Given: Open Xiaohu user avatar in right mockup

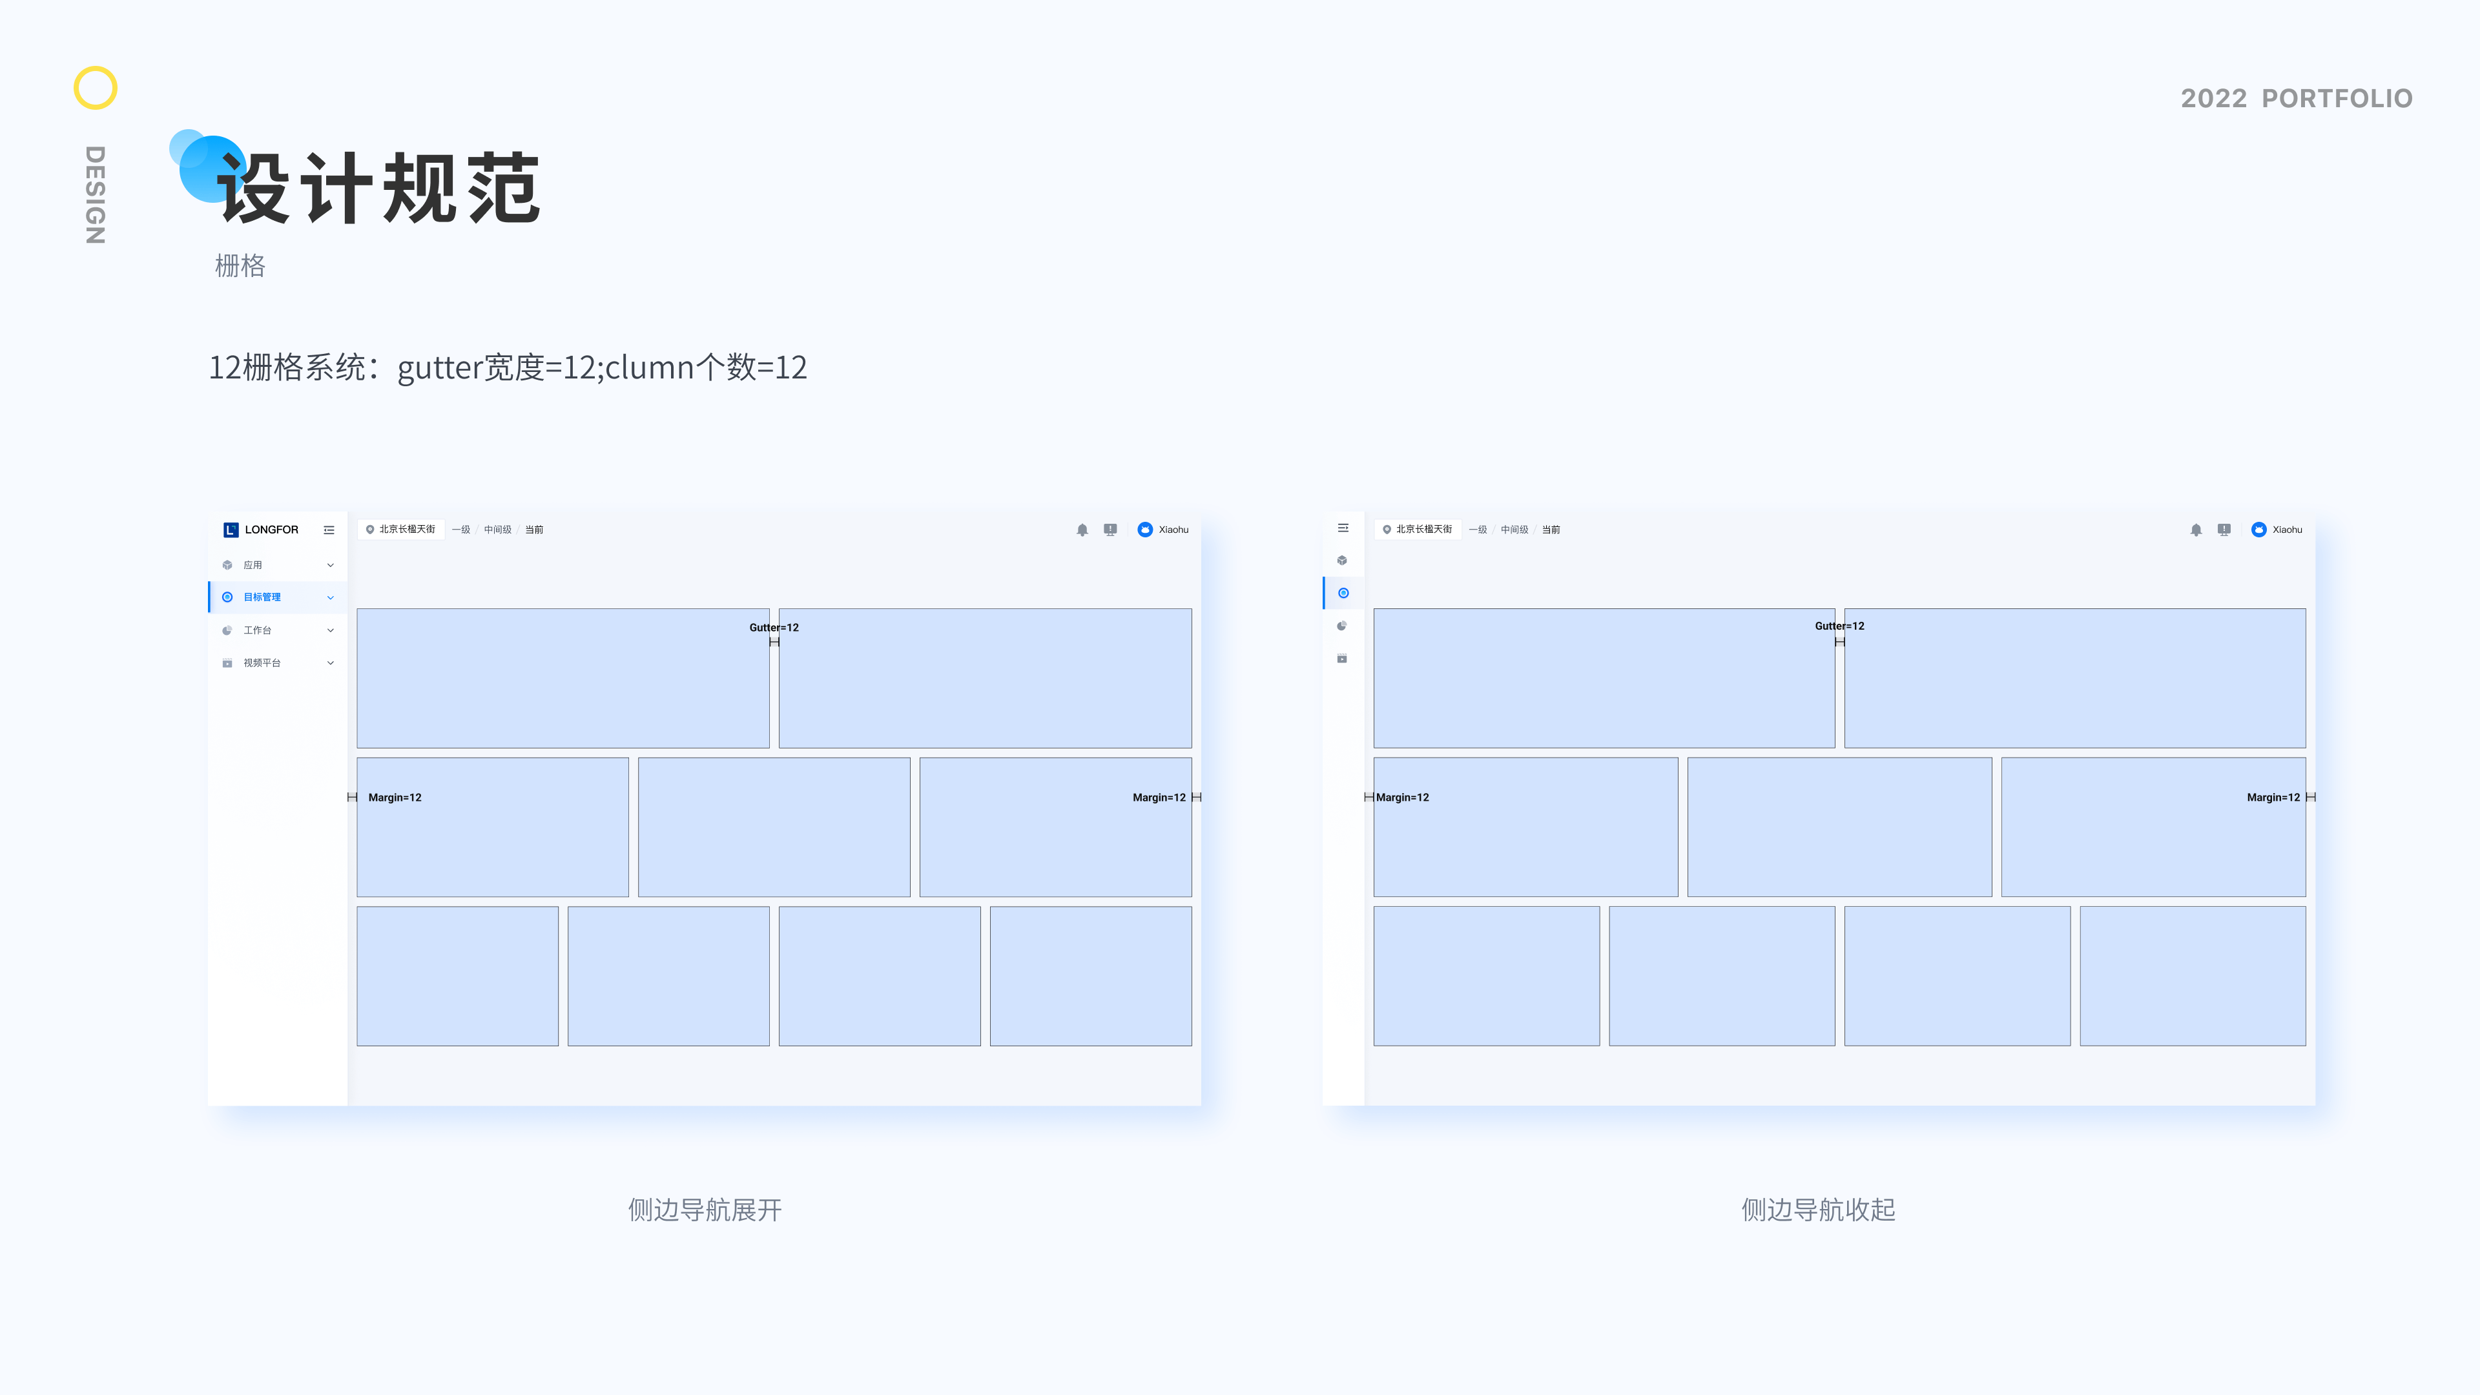Looking at the screenshot, I should pyautogui.click(x=2258, y=530).
